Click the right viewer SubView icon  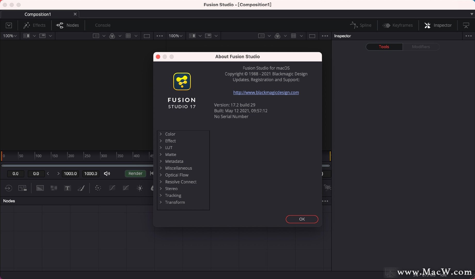(208, 36)
